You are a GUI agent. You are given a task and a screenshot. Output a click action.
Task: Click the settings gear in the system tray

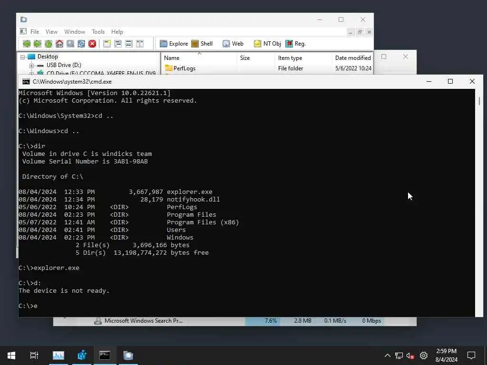(423, 355)
